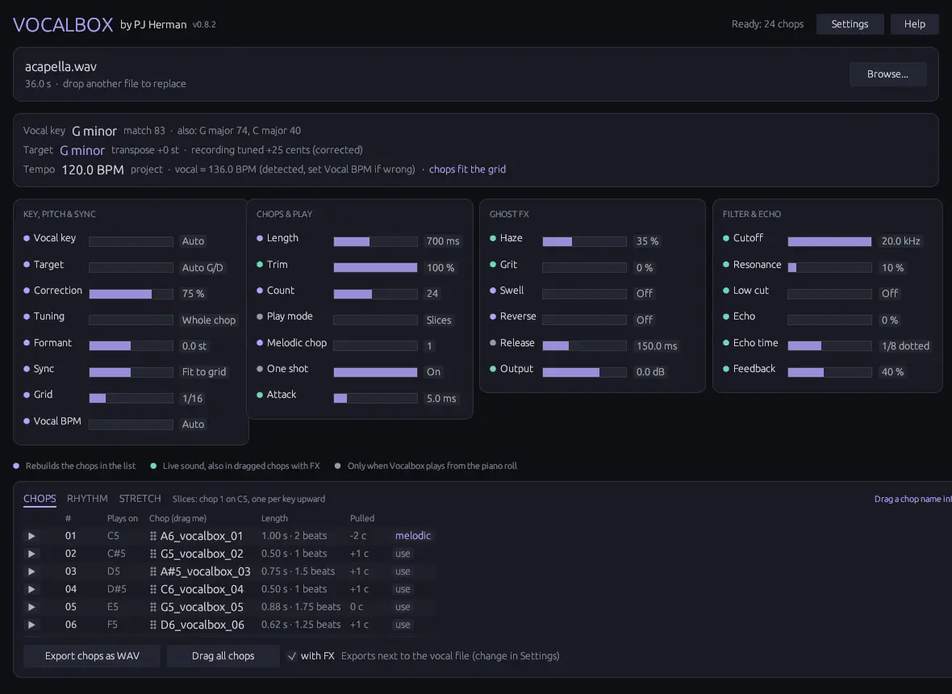Viewport: 952px width, 694px height.
Task: Click the Melodic chop selector showing 1
Action: pos(375,346)
